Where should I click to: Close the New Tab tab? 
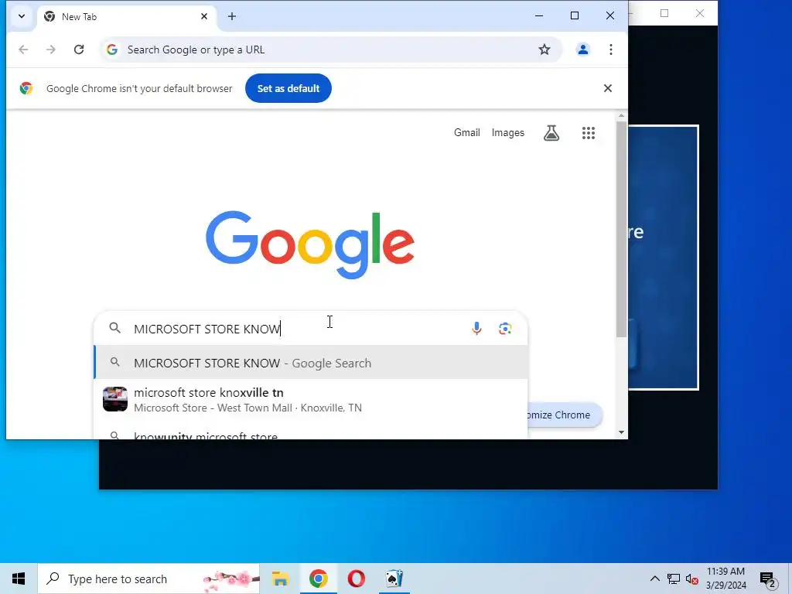pyautogui.click(x=204, y=17)
